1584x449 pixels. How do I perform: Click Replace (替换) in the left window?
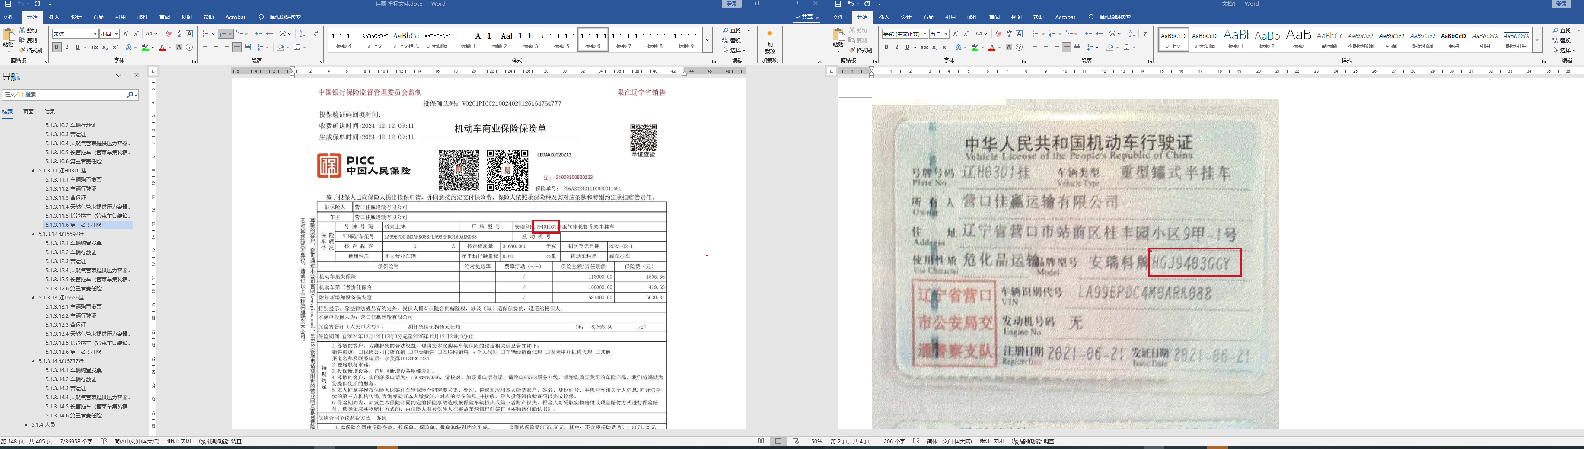click(732, 41)
